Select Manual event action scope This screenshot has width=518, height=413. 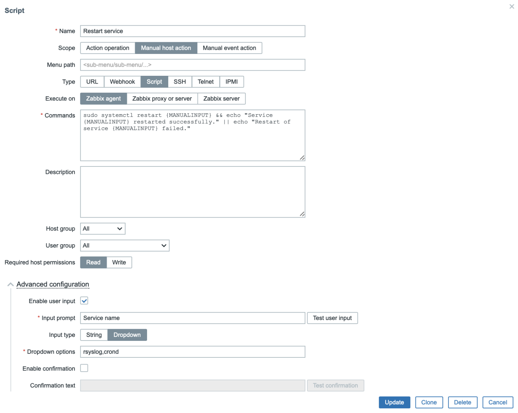[x=229, y=48]
